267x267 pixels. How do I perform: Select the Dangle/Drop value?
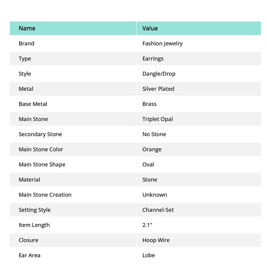click(x=159, y=74)
